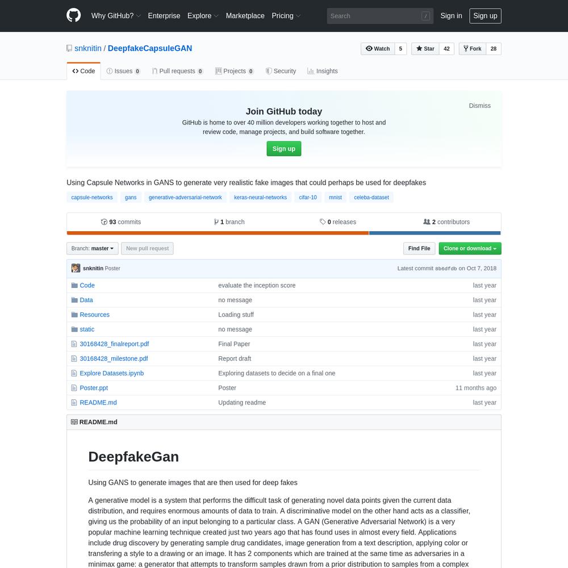
Task: Click the celeba-dataset topic tag
Action: [371, 198]
